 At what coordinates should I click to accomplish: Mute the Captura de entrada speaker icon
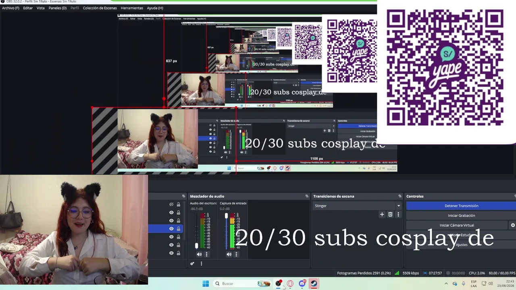(229, 254)
